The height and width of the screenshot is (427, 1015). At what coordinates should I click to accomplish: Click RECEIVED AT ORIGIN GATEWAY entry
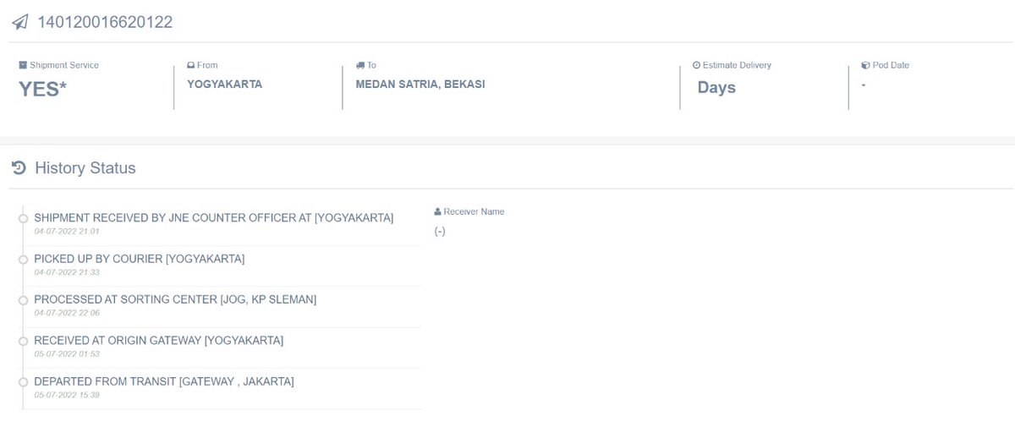click(x=158, y=340)
